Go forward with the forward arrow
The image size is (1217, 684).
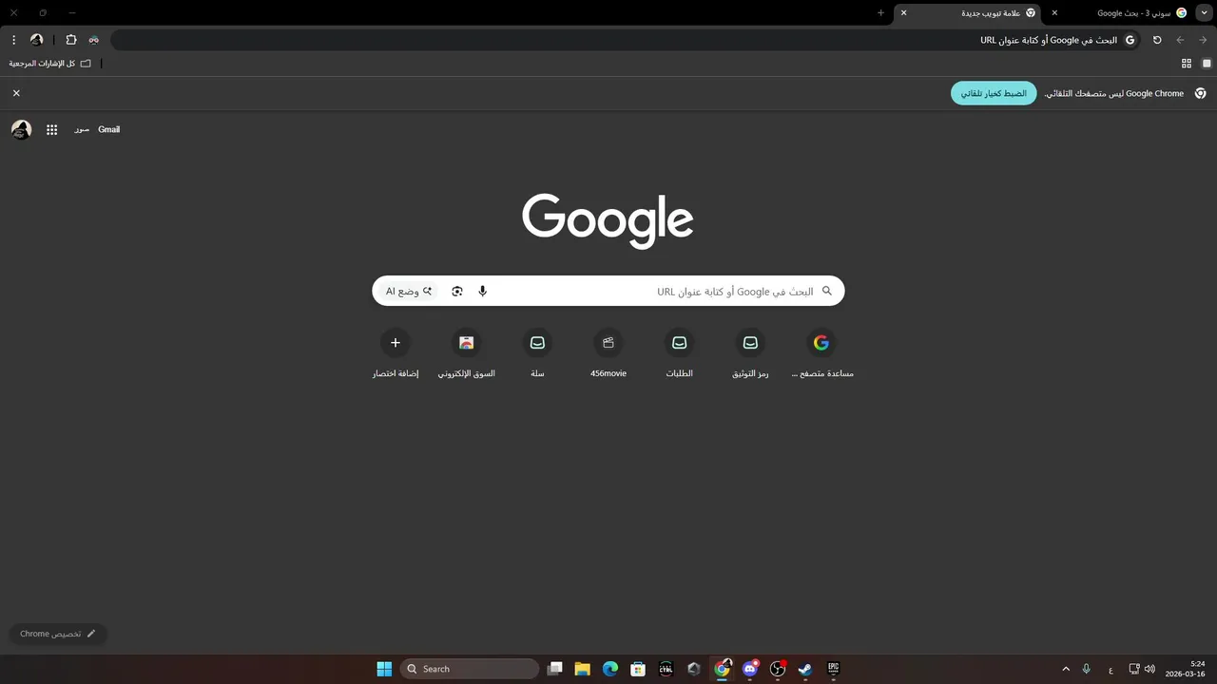click(x=1203, y=40)
